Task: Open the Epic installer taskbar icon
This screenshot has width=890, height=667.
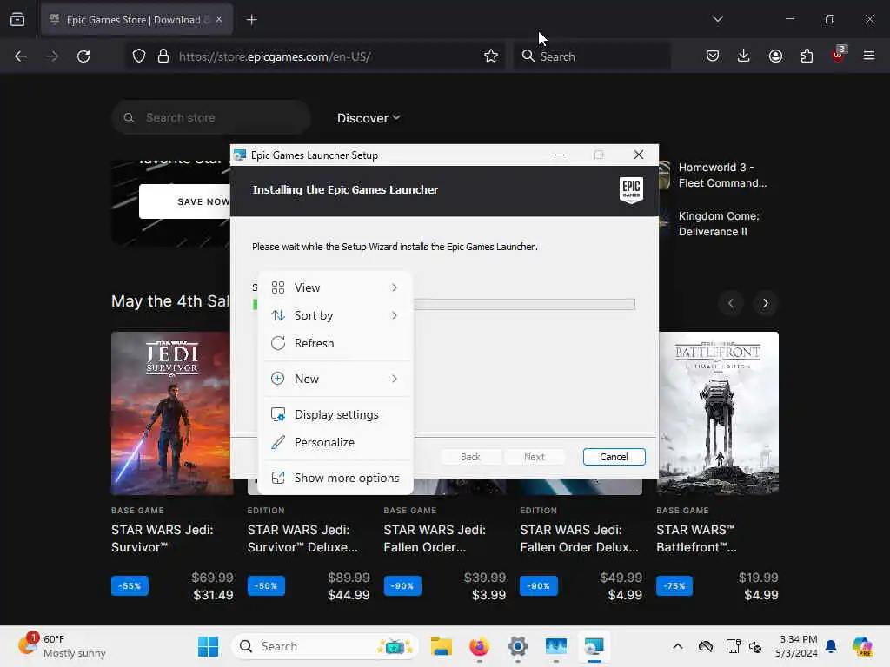Action: coord(594,646)
